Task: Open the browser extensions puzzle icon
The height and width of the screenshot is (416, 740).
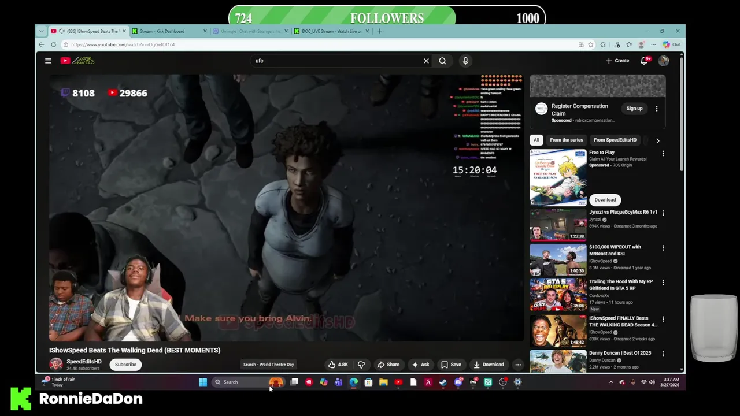Action: [603, 44]
